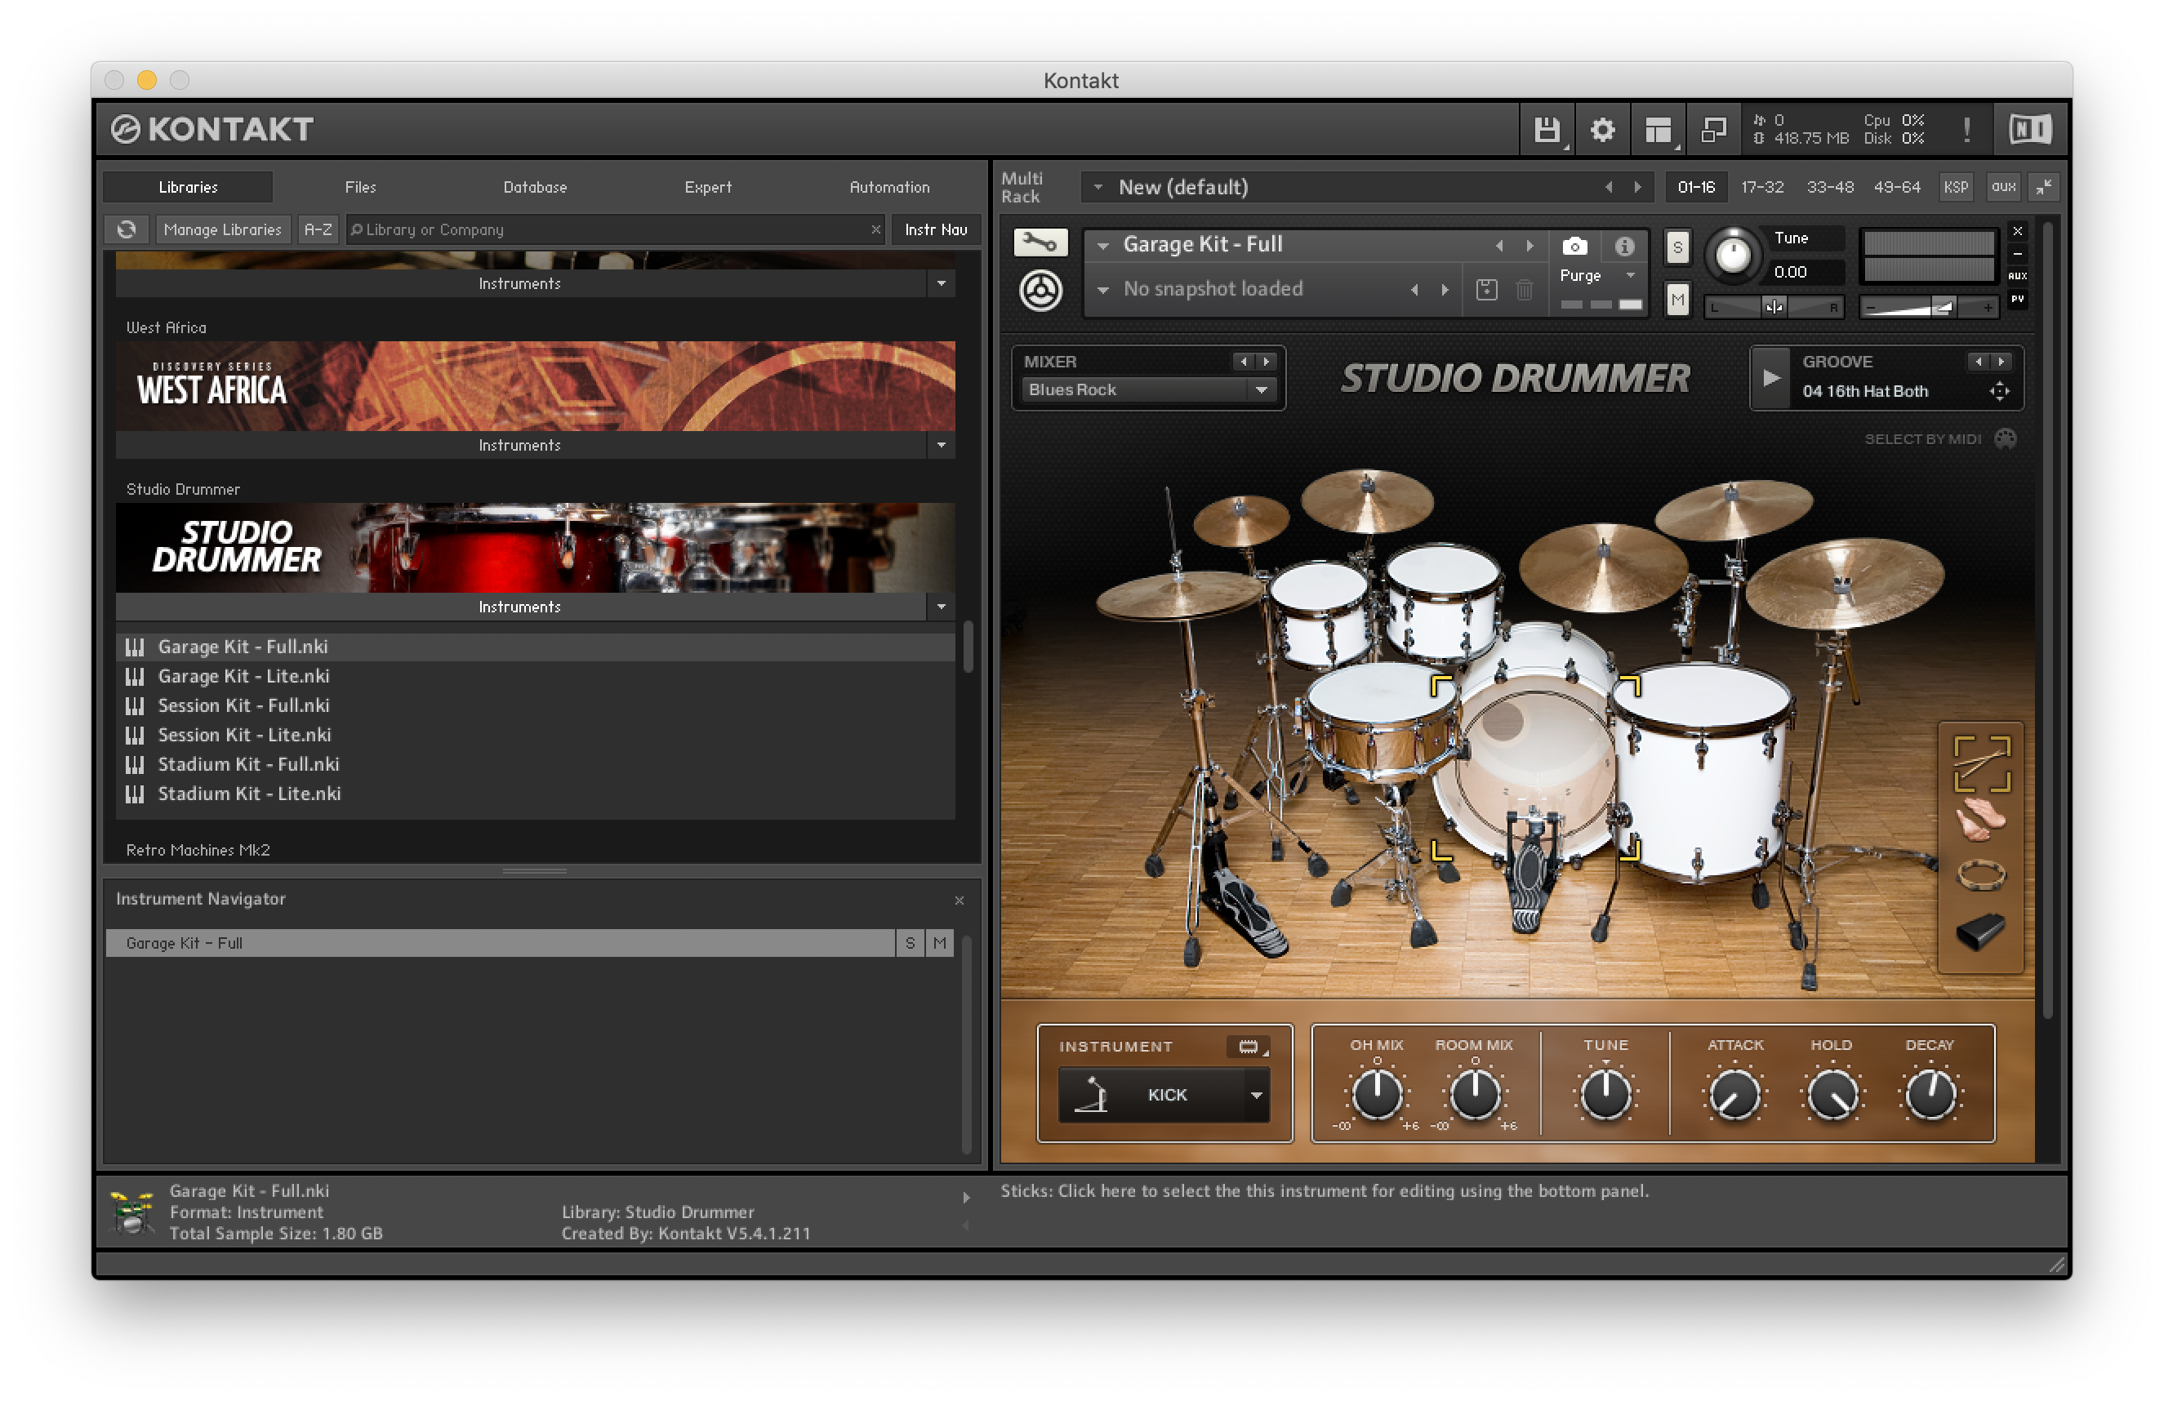Open Kontakt options gear icon
The image size is (2164, 1401).
[1602, 130]
